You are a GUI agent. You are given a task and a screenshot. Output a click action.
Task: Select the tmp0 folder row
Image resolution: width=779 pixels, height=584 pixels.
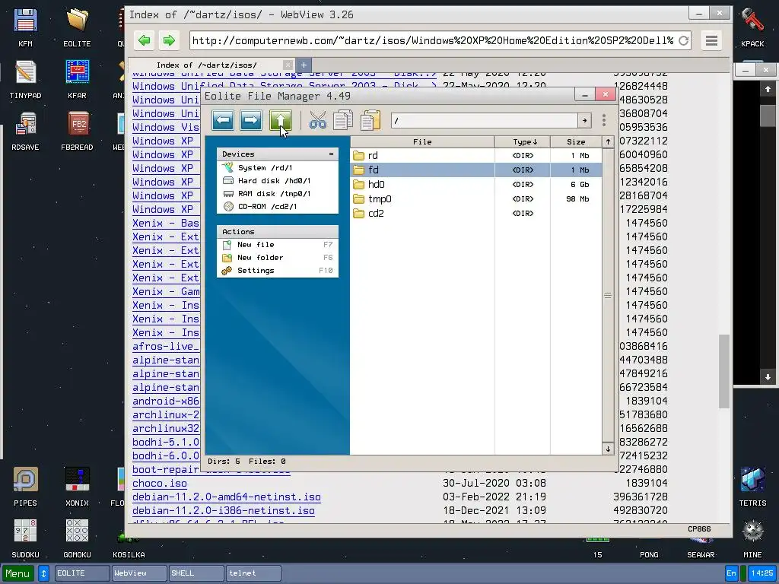click(x=476, y=198)
